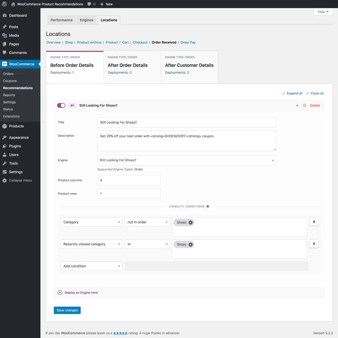
Task: Click the Users person icon
Action: [4, 155]
